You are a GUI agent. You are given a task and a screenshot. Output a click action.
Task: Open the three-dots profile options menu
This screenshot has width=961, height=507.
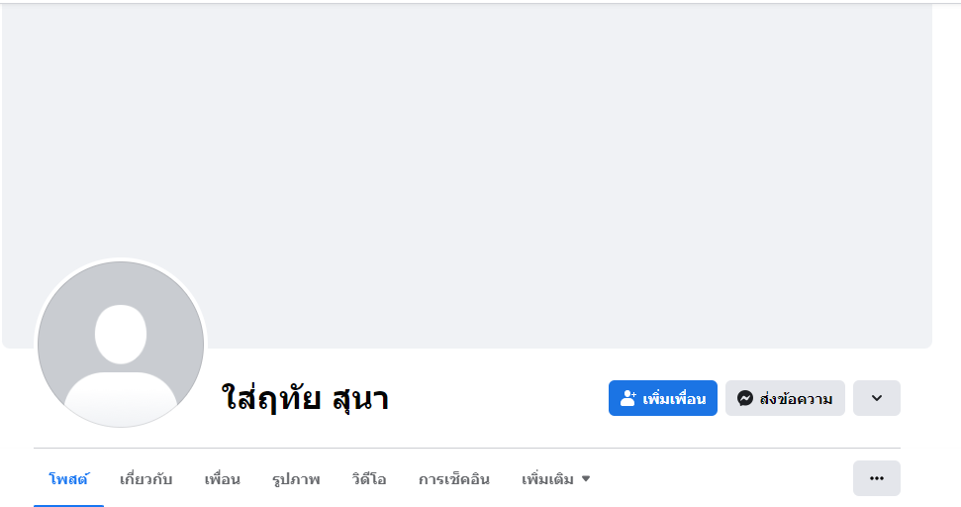[x=876, y=478]
